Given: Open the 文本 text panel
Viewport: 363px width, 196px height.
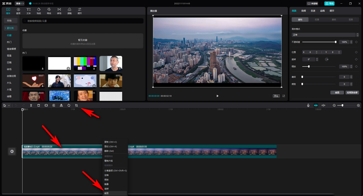Looking at the screenshot, I should click(28, 10).
